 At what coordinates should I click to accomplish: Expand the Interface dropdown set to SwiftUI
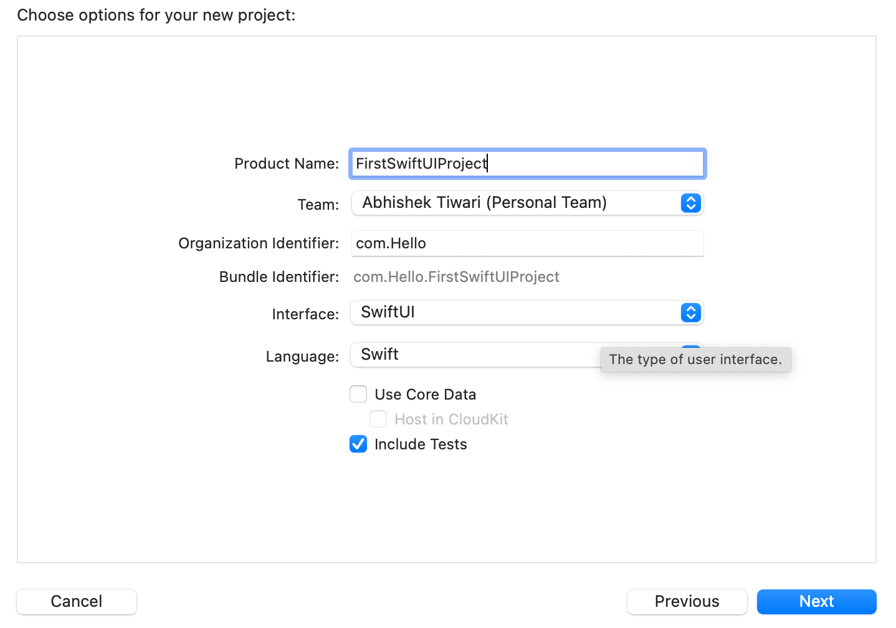coord(517,312)
